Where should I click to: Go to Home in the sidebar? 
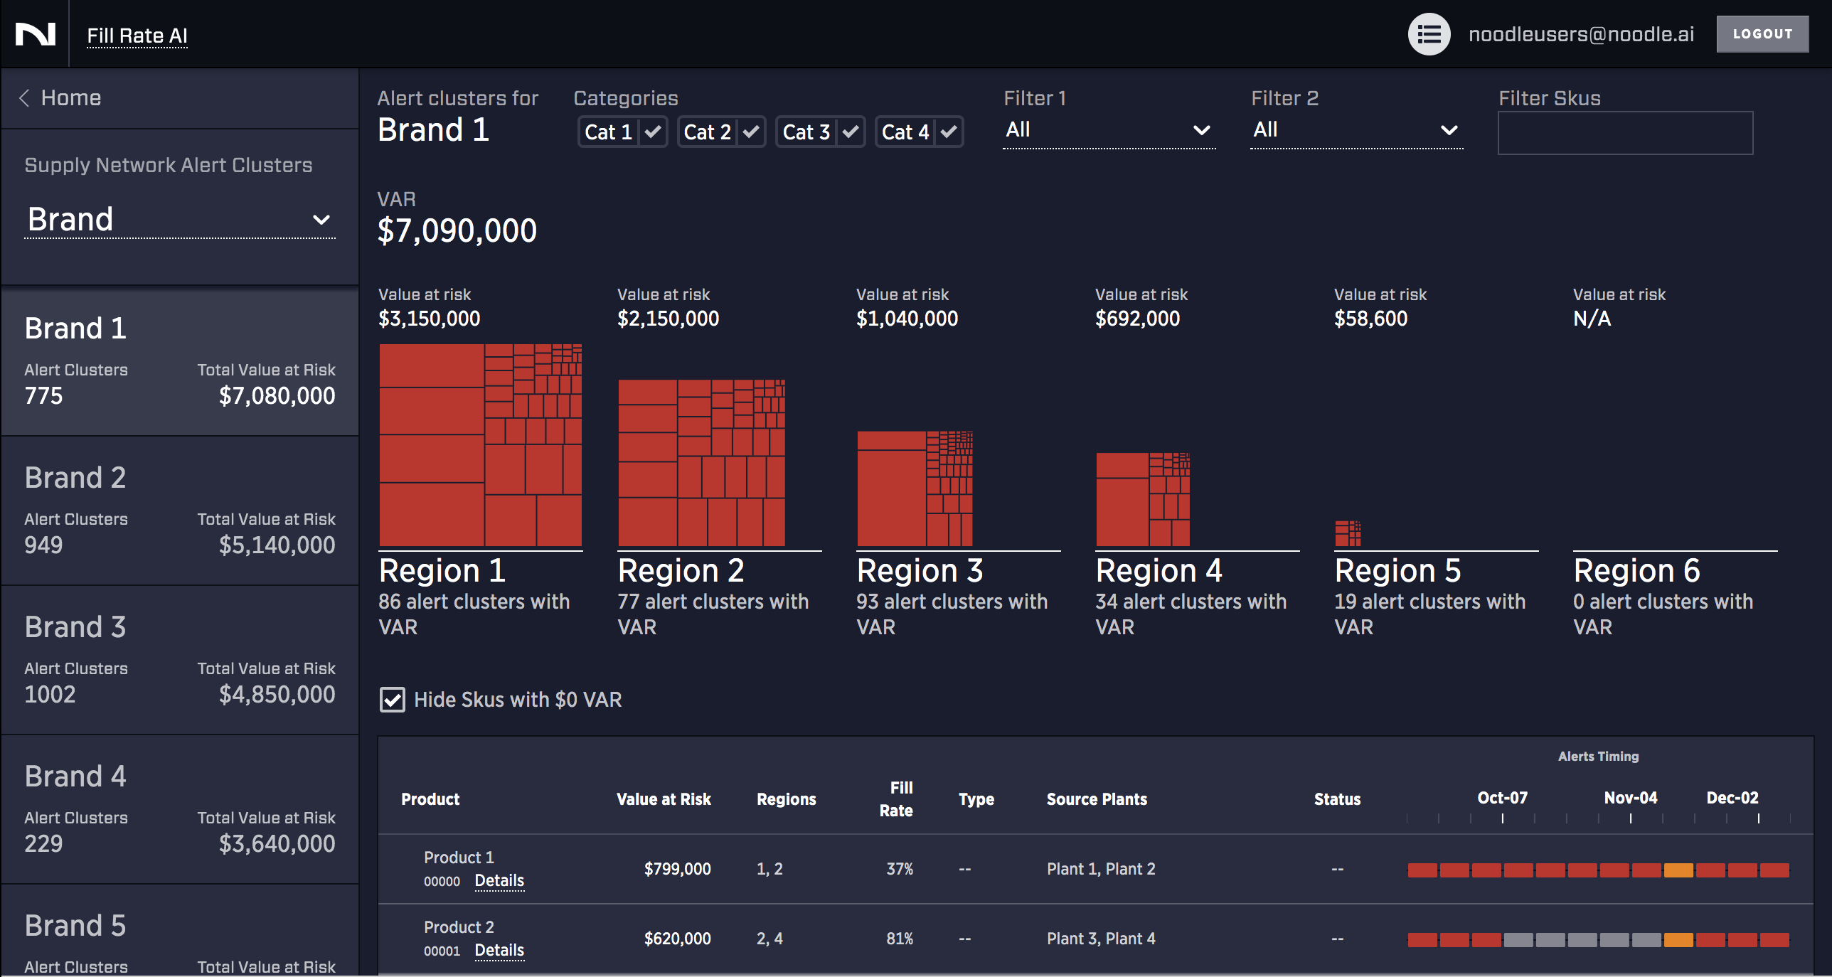pyautogui.click(x=70, y=97)
